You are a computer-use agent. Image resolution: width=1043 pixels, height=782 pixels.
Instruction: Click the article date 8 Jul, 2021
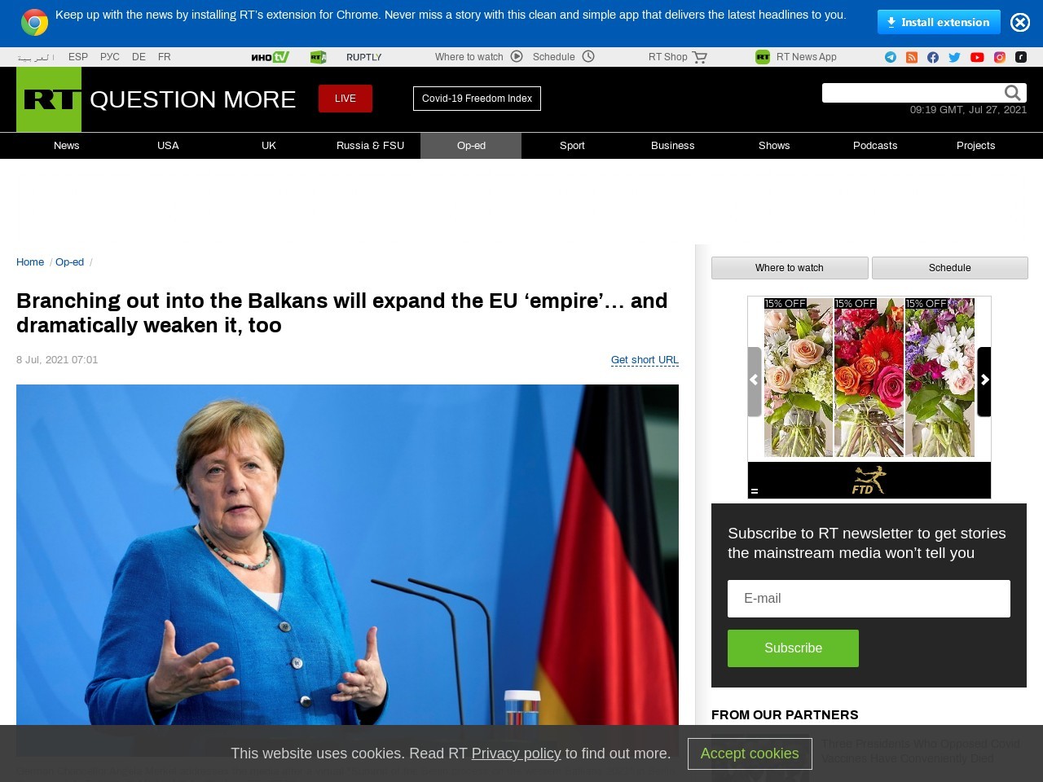tap(57, 360)
